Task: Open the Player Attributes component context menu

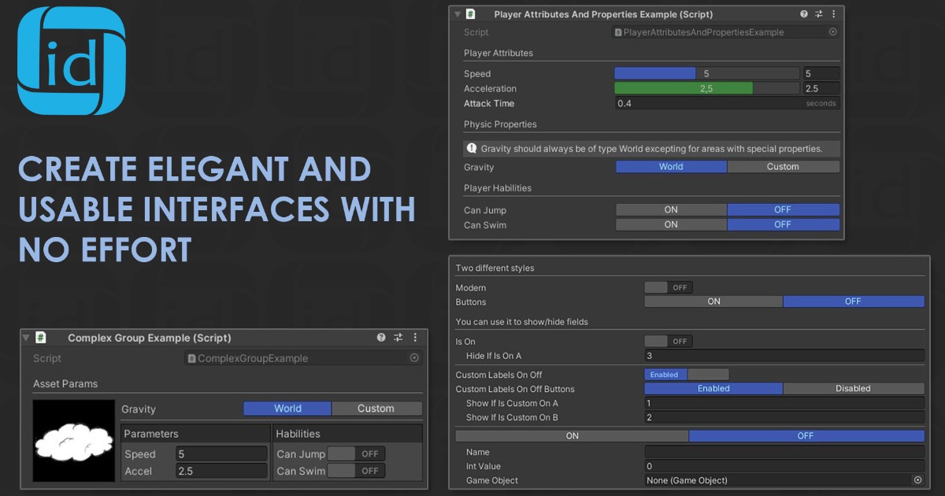Action: click(x=834, y=13)
